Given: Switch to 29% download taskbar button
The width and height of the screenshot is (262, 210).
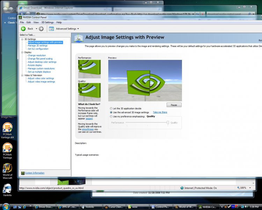Looking at the screenshot, I should pyautogui.click(x=67, y=207).
